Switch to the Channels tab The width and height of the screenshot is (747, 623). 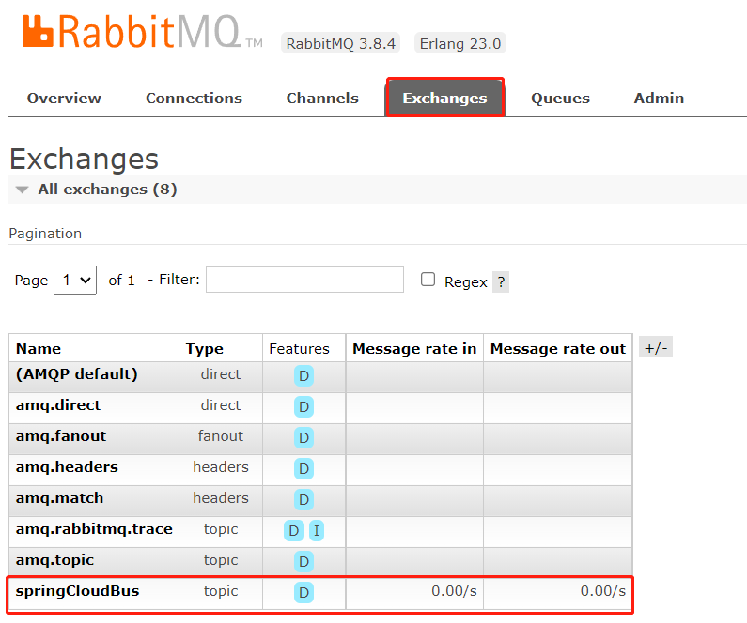click(x=322, y=98)
